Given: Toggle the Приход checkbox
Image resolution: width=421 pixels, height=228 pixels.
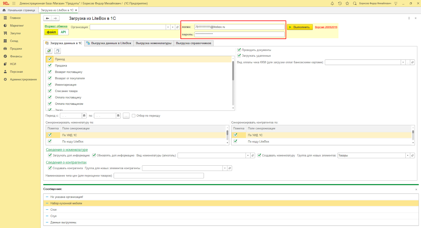Looking at the screenshot, I should pyautogui.click(x=50, y=59).
